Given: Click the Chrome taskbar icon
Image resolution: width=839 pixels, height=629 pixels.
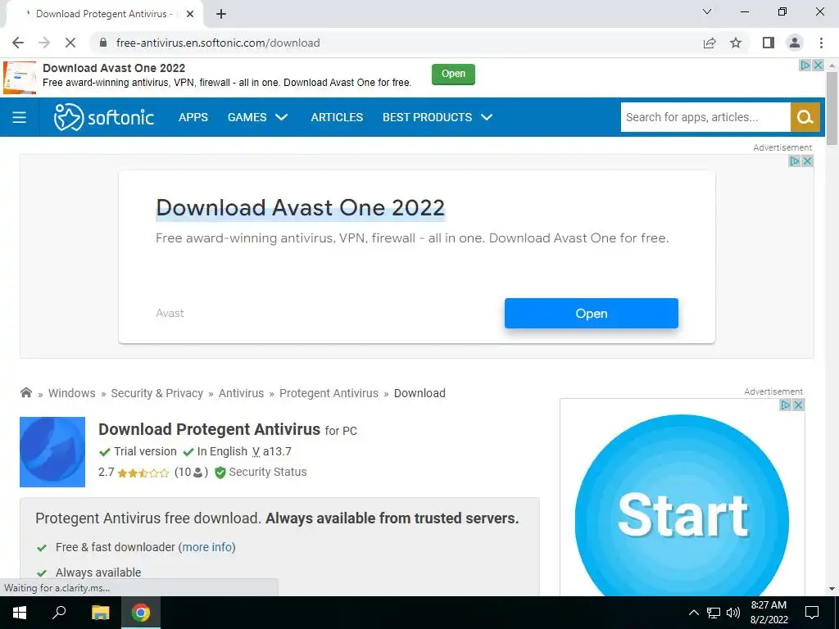Looking at the screenshot, I should point(141,613).
